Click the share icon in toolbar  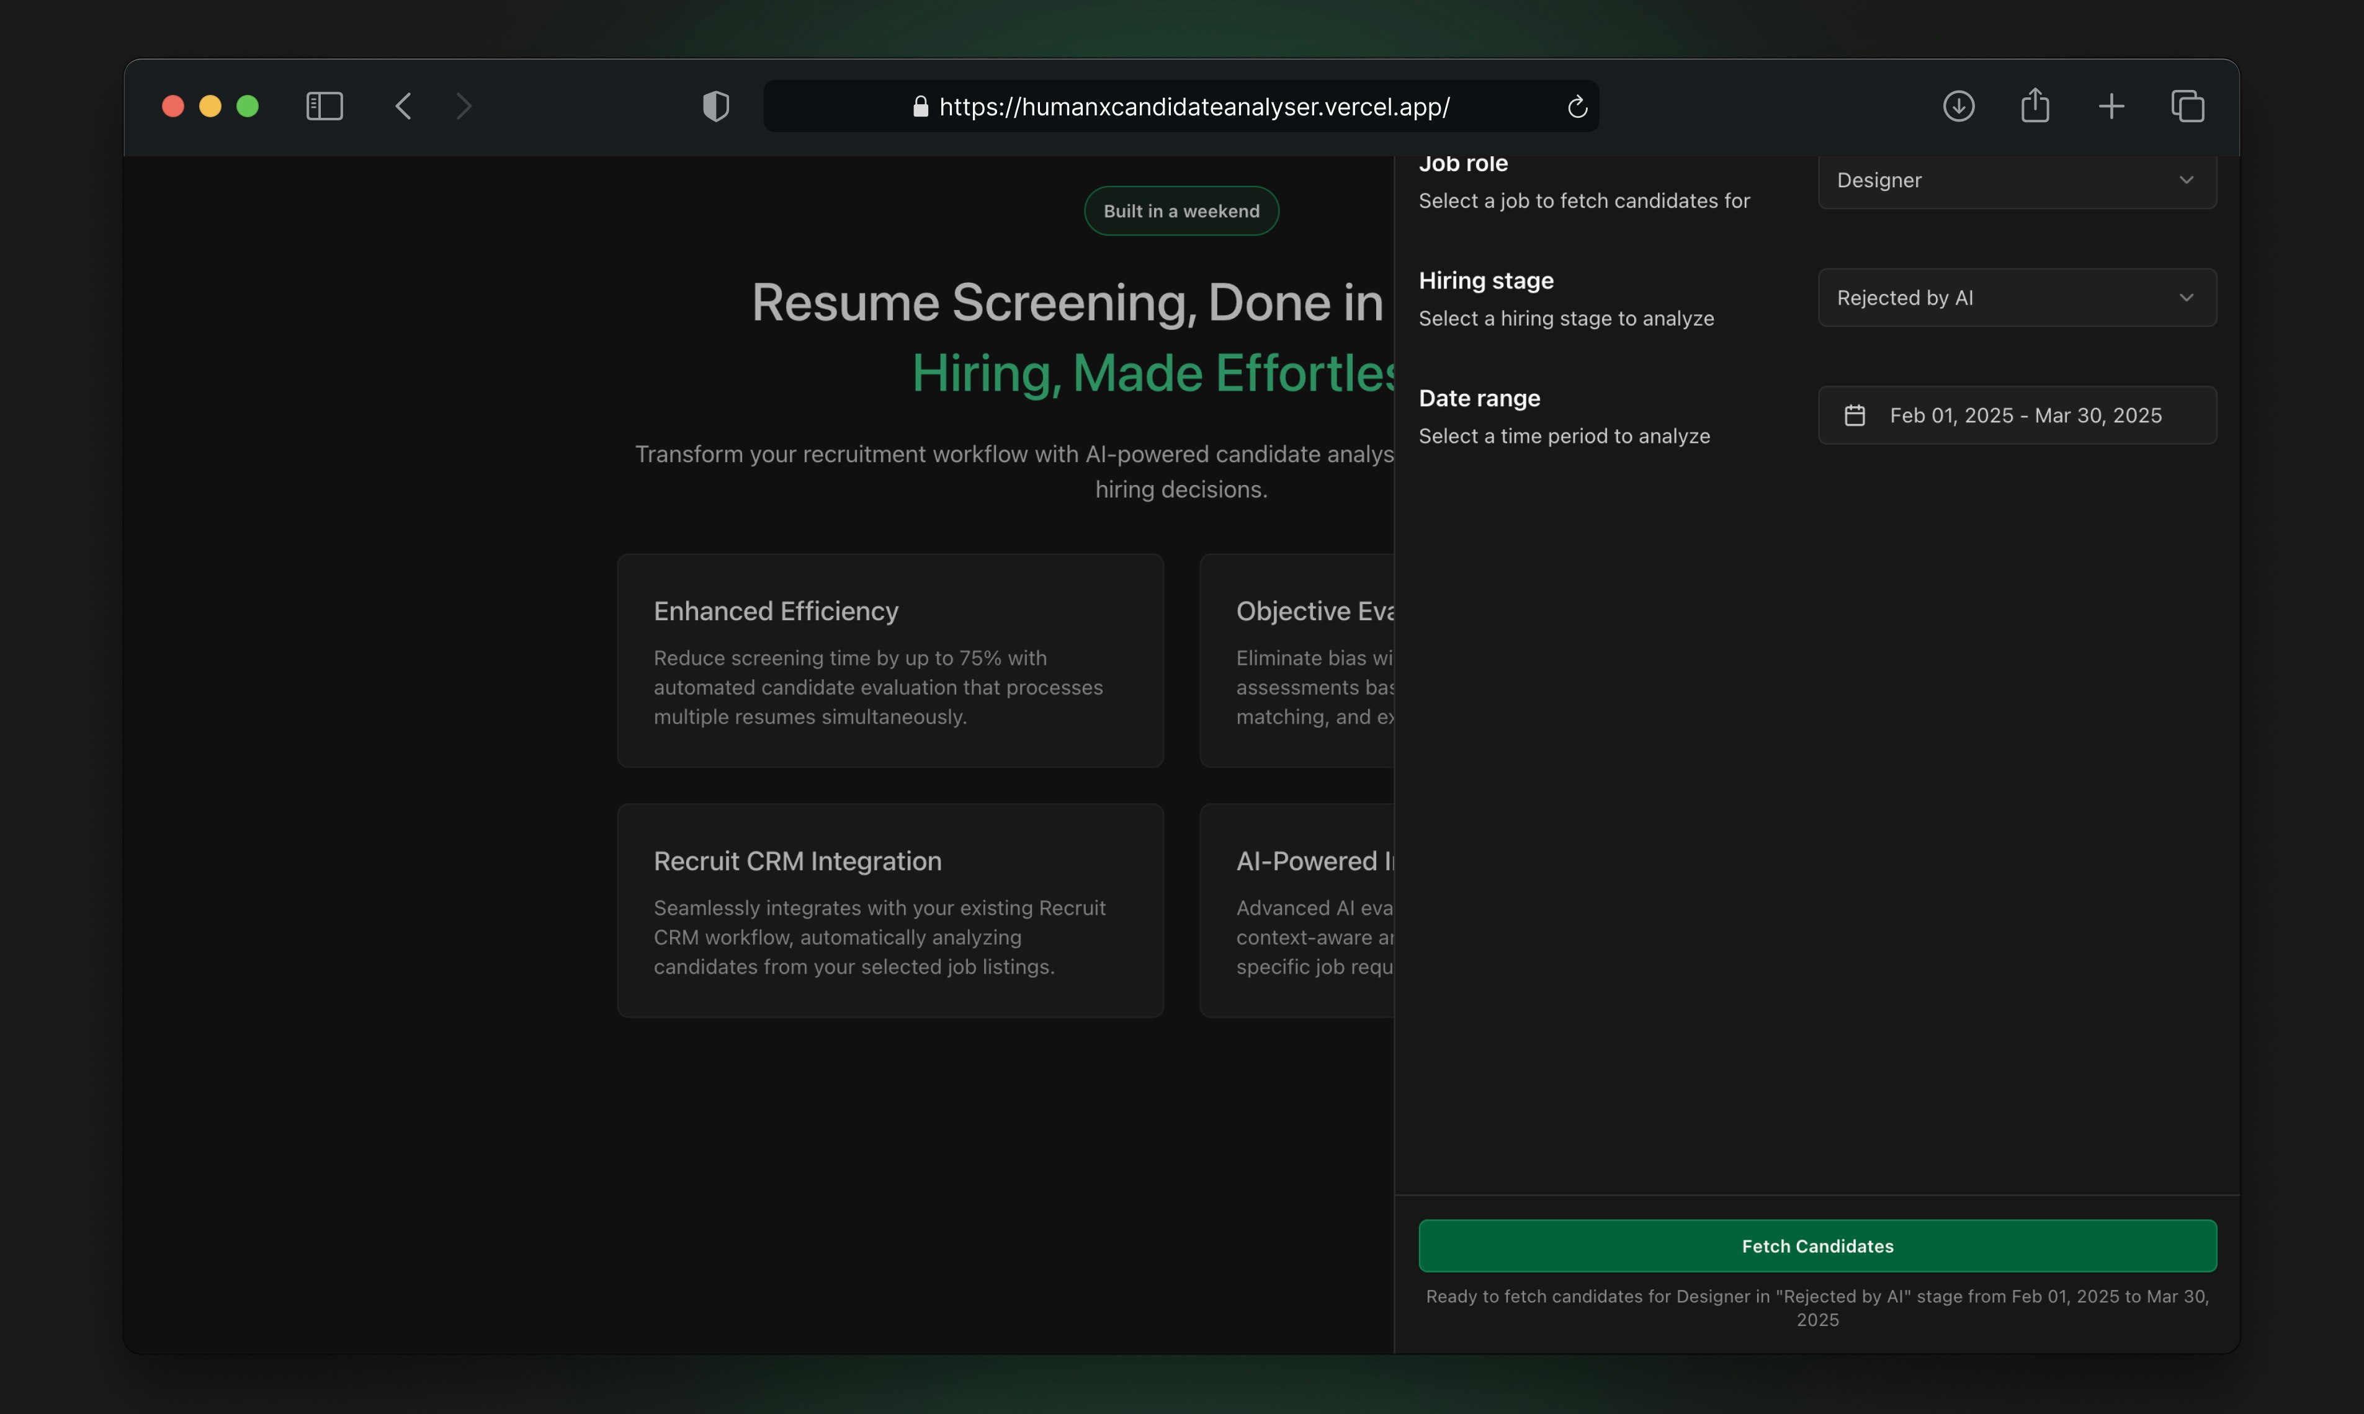click(x=2034, y=105)
